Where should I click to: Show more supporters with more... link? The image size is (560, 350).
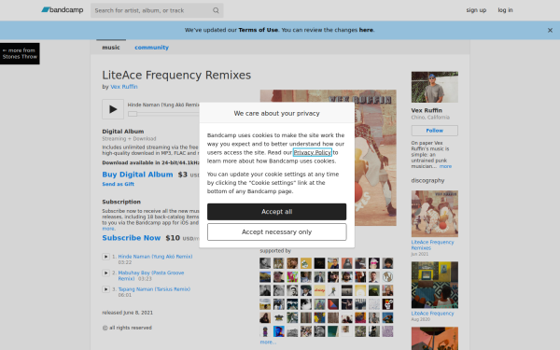(x=268, y=343)
